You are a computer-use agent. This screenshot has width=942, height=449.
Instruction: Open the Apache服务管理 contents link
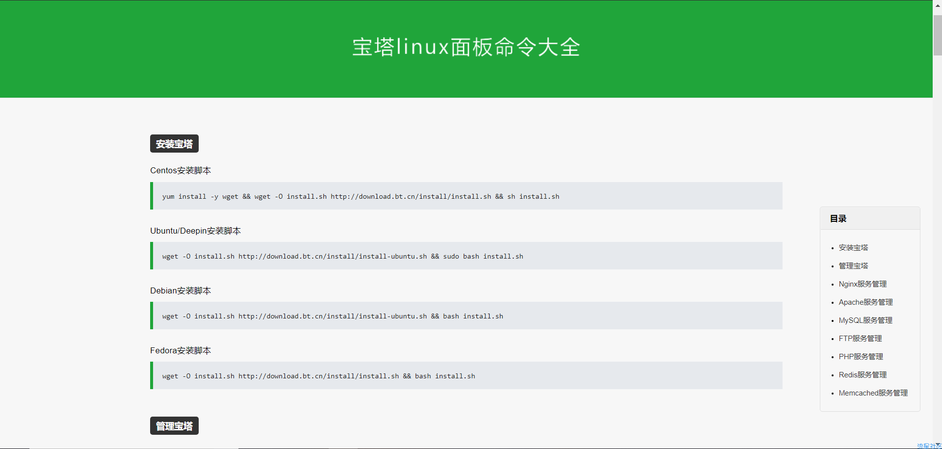pos(865,302)
